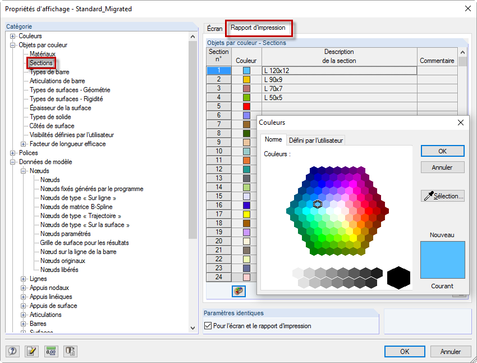Select 'Visibilités définies par l'utilisateur' item
This screenshot has height=363, width=477.
(71, 135)
